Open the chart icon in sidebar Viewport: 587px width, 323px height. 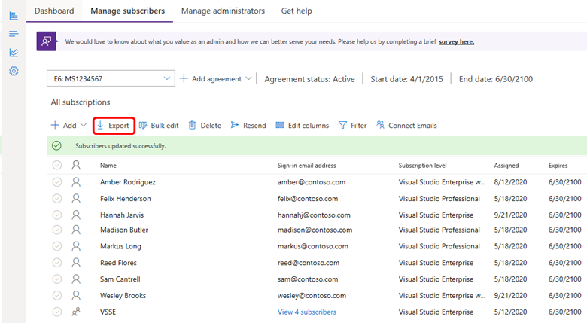pyautogui.click(x=14, y=53)
